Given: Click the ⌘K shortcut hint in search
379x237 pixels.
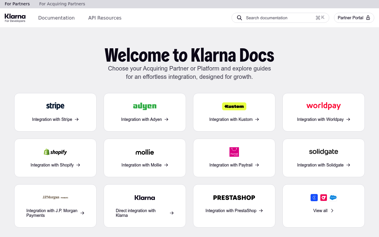Looking at the screenshot, I should pos(320,18).
